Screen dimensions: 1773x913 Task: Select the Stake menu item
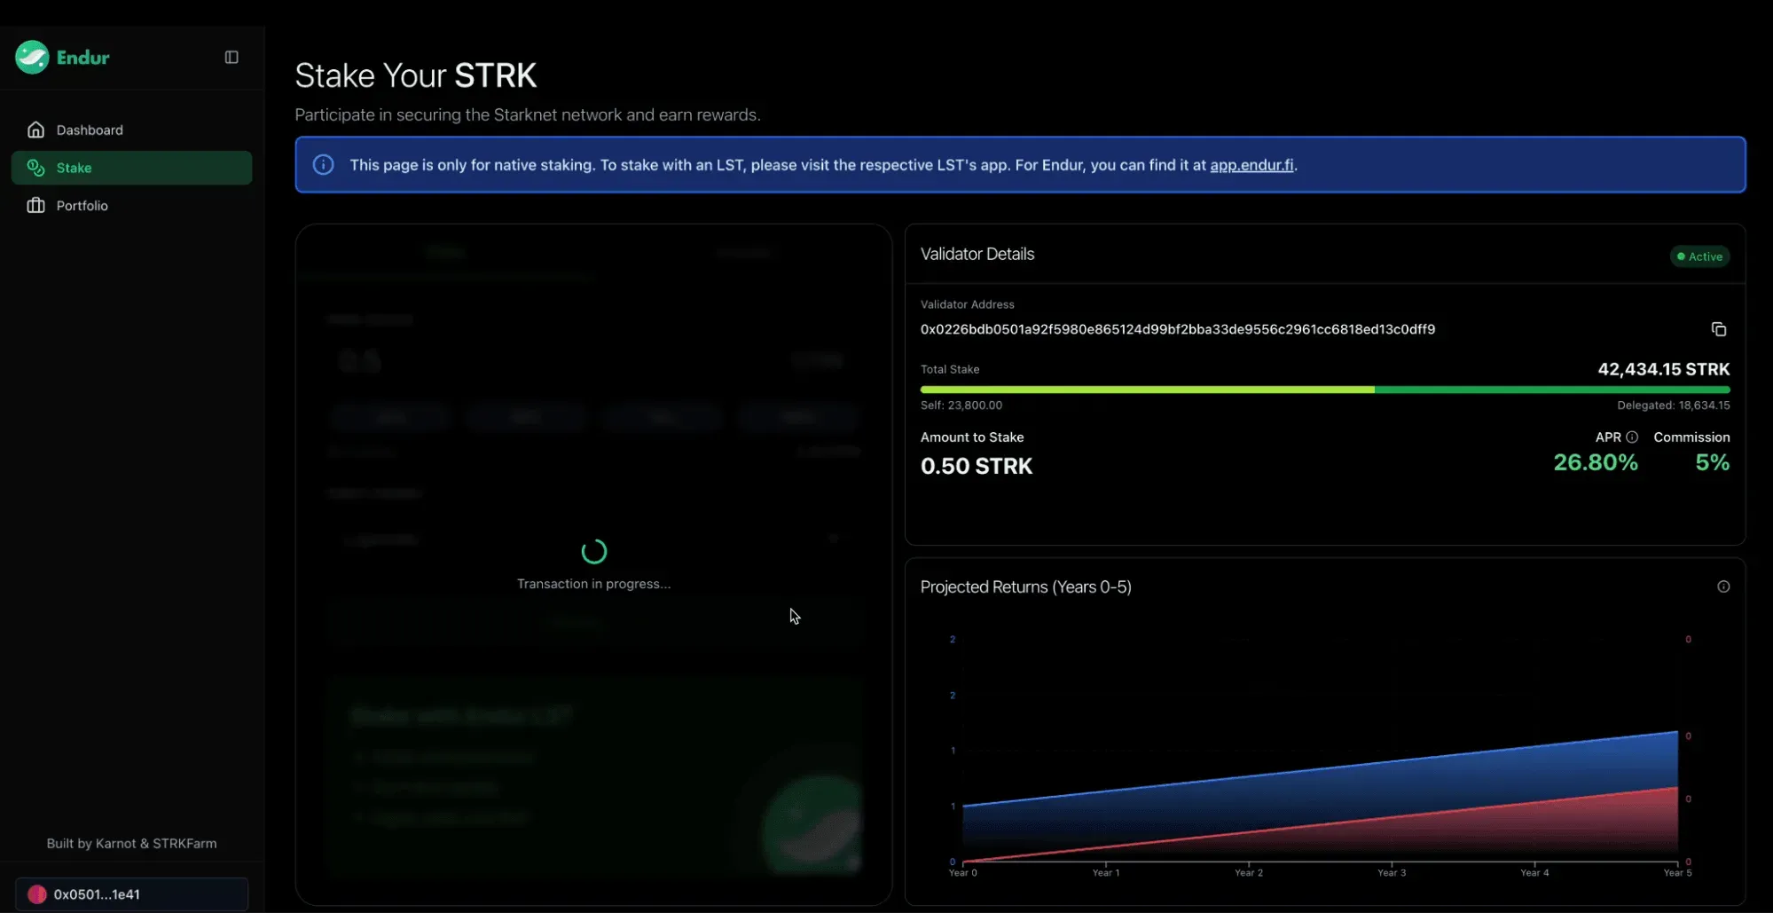point(131,168)
